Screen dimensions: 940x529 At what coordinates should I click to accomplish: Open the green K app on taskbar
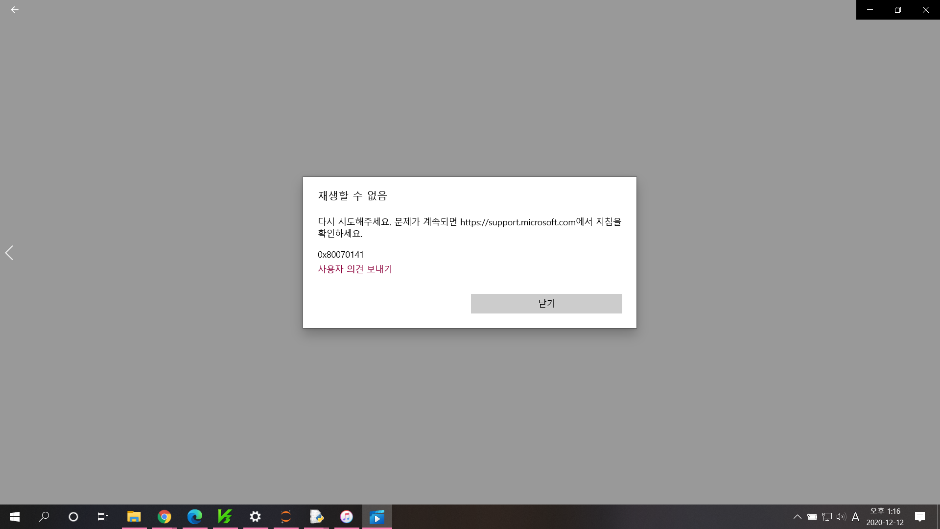(225, 517)
